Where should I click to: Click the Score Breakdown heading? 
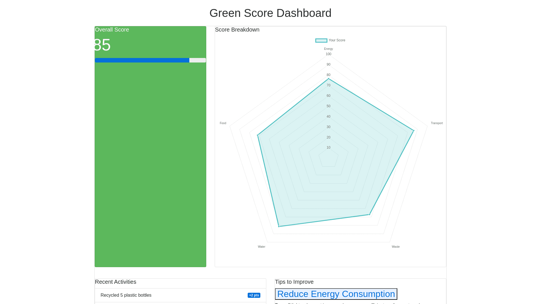pyautogui.click(x=237, y=30)
